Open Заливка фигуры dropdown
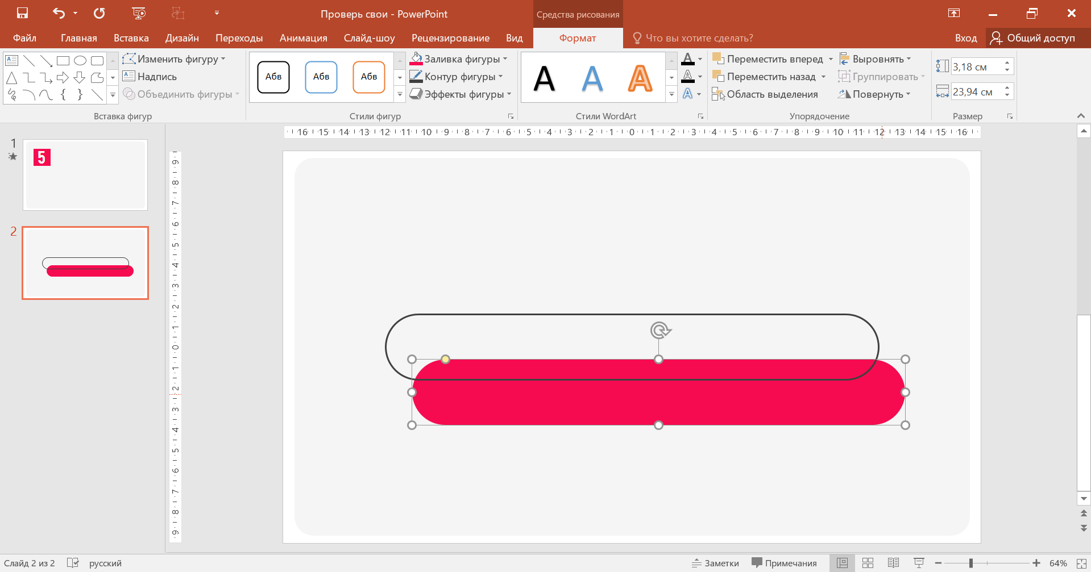 coord(505,59)
